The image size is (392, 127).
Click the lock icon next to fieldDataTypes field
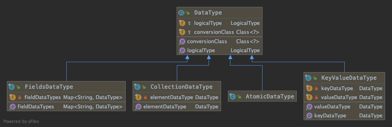[20, 98]
